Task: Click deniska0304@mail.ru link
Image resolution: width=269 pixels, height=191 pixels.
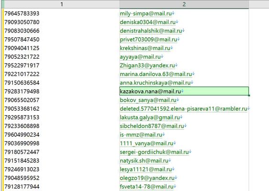Action: pyautogui.click(x=147, y=22)
